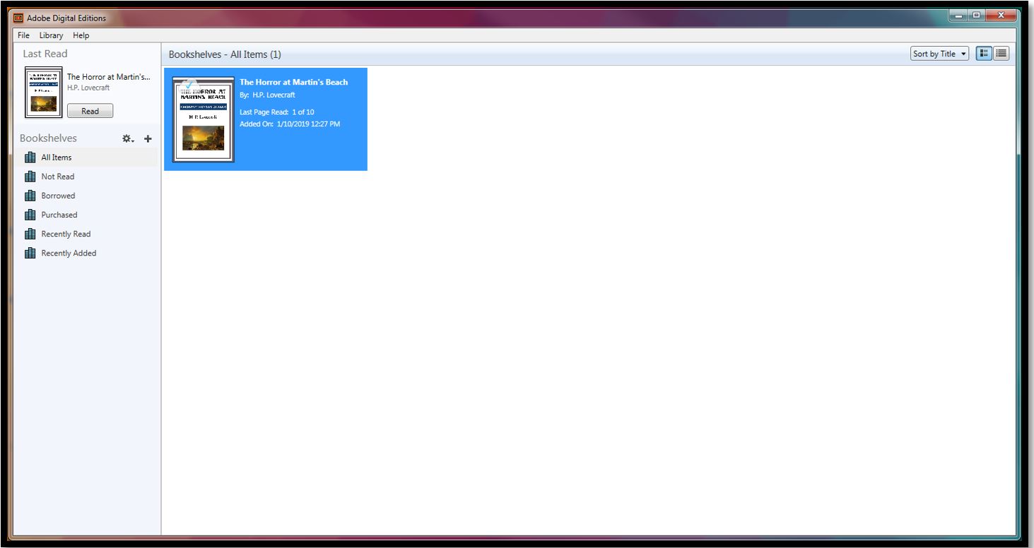Click the Purchased bookshelf icon
The height and width of the screenshot is (548, 1034).
pyautogui.click(x=30, y=215)
